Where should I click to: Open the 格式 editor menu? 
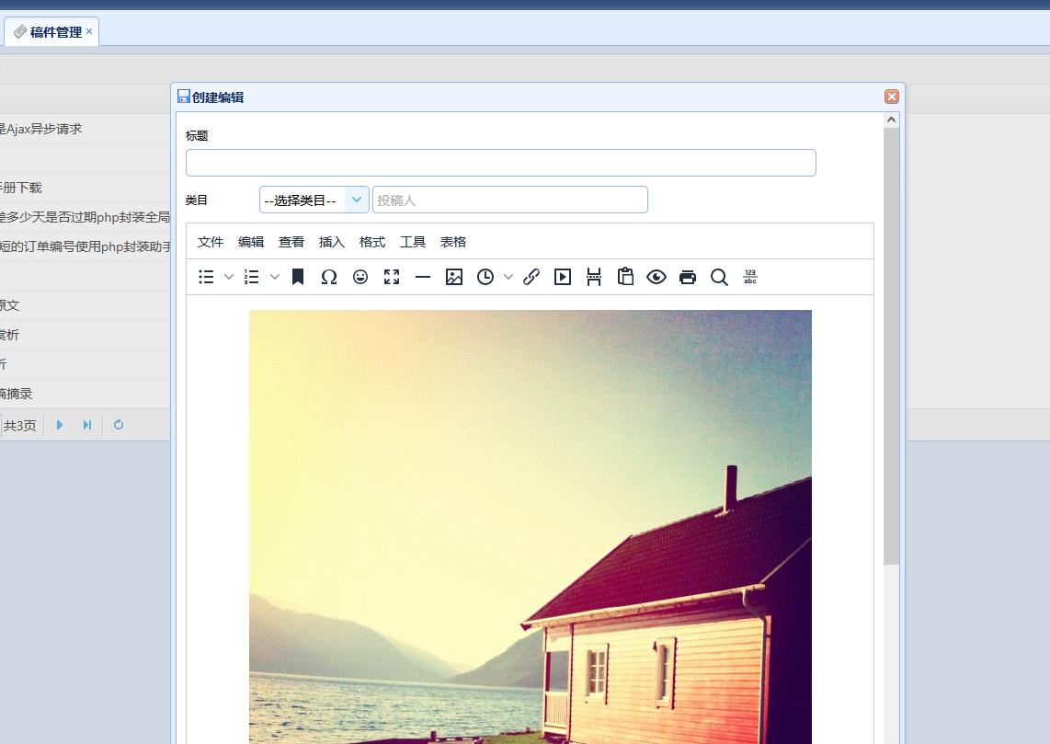(372, 243)
